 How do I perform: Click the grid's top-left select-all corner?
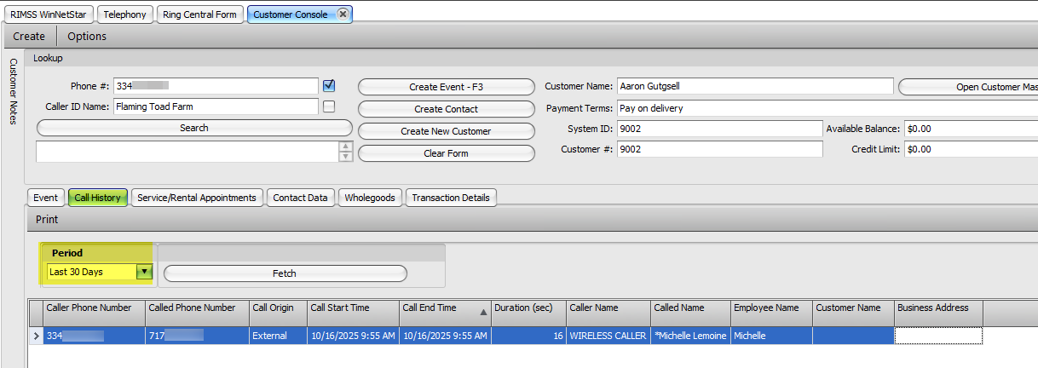tap(36, 312)
